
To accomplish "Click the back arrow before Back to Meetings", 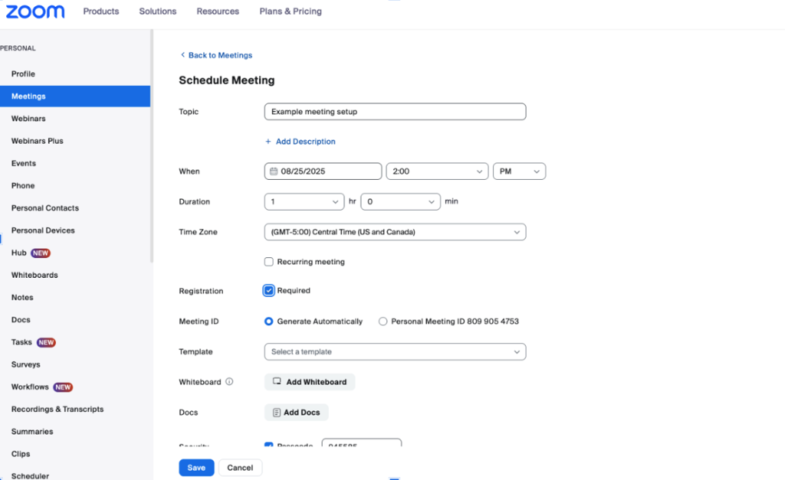I will pyautogui.click(x=182, y=55).
